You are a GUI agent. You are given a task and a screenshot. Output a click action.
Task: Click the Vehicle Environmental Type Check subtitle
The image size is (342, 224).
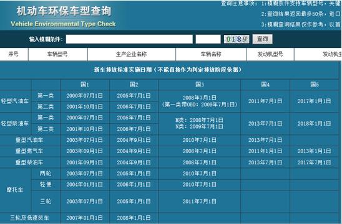point(63,24)
